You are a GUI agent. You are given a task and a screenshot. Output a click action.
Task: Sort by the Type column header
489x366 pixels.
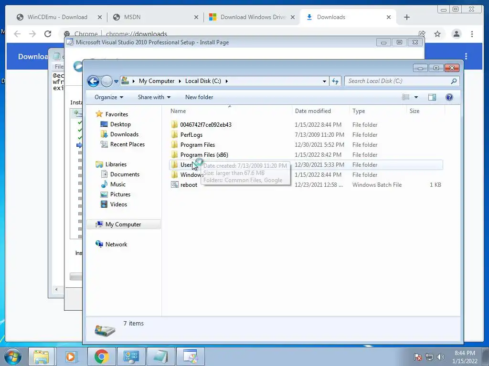(x=359, y=111)
